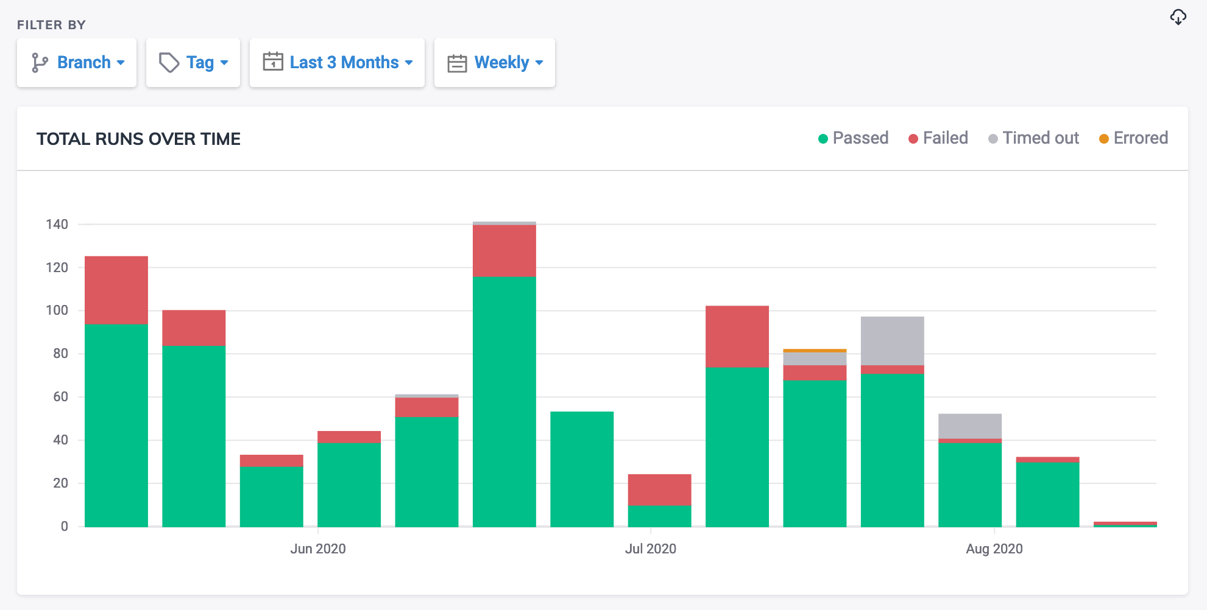Viewport: 1207px width, 610px height.
Task: Click the download icon at top right
Action: click(x=1178, y=17)
